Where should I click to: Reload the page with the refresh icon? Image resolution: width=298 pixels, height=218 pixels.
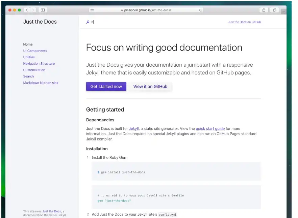pos(201,10)
